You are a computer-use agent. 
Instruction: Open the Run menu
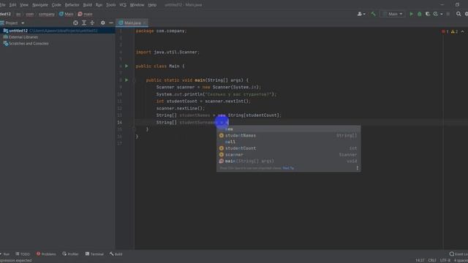pyautogui.click(x=99, y=5)
